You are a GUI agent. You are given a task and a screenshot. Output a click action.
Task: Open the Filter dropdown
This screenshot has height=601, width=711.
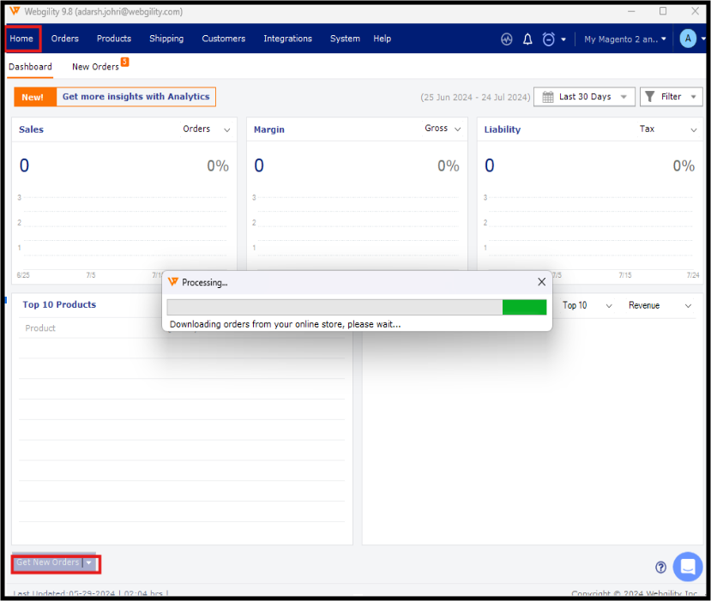pyautogui.click(x=671, y=97)
